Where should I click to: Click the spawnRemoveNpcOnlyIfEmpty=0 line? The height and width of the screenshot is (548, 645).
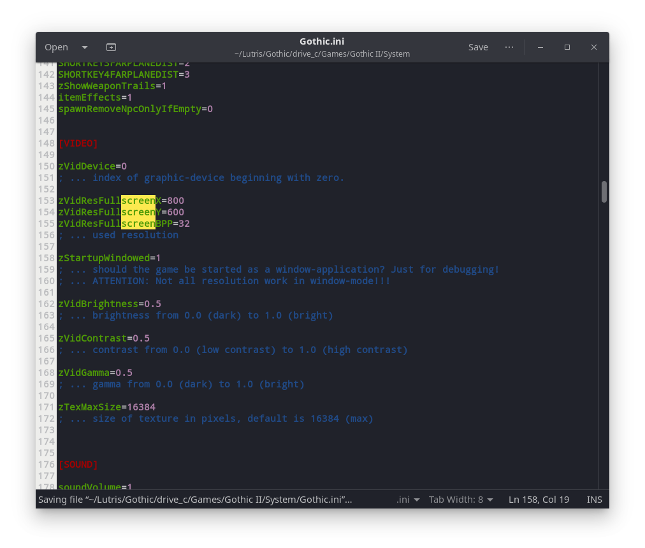tap(135, 109)
